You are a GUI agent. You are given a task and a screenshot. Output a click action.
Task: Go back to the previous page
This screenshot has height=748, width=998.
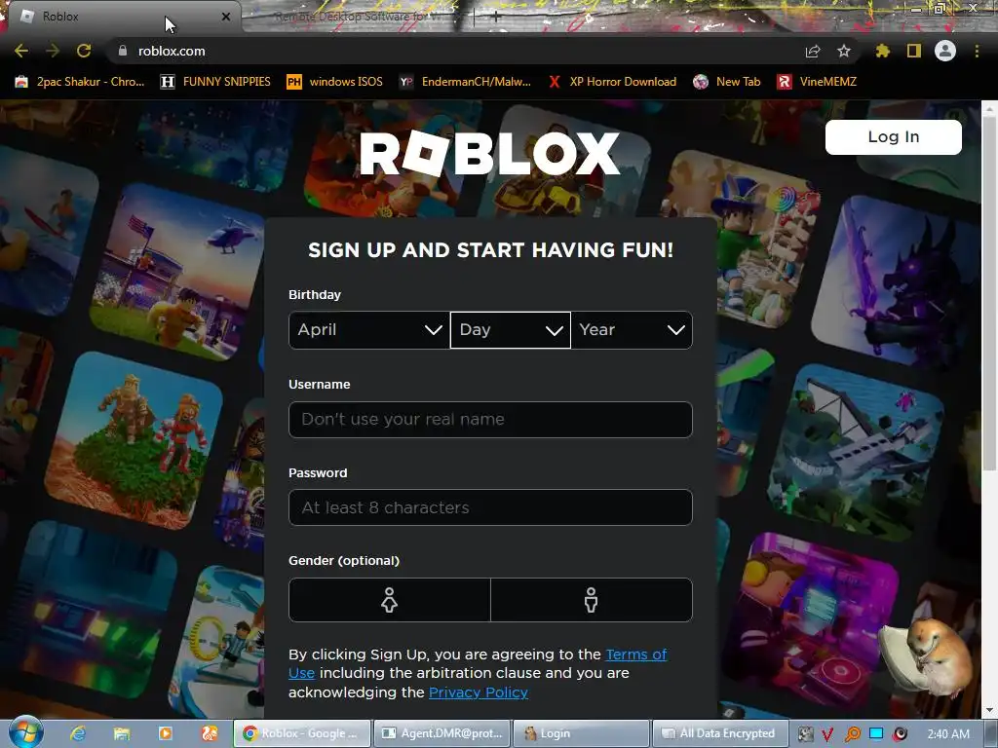[21, 51]
